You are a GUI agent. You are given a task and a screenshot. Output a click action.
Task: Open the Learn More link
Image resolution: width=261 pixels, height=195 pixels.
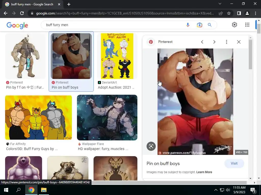[204, 172]
